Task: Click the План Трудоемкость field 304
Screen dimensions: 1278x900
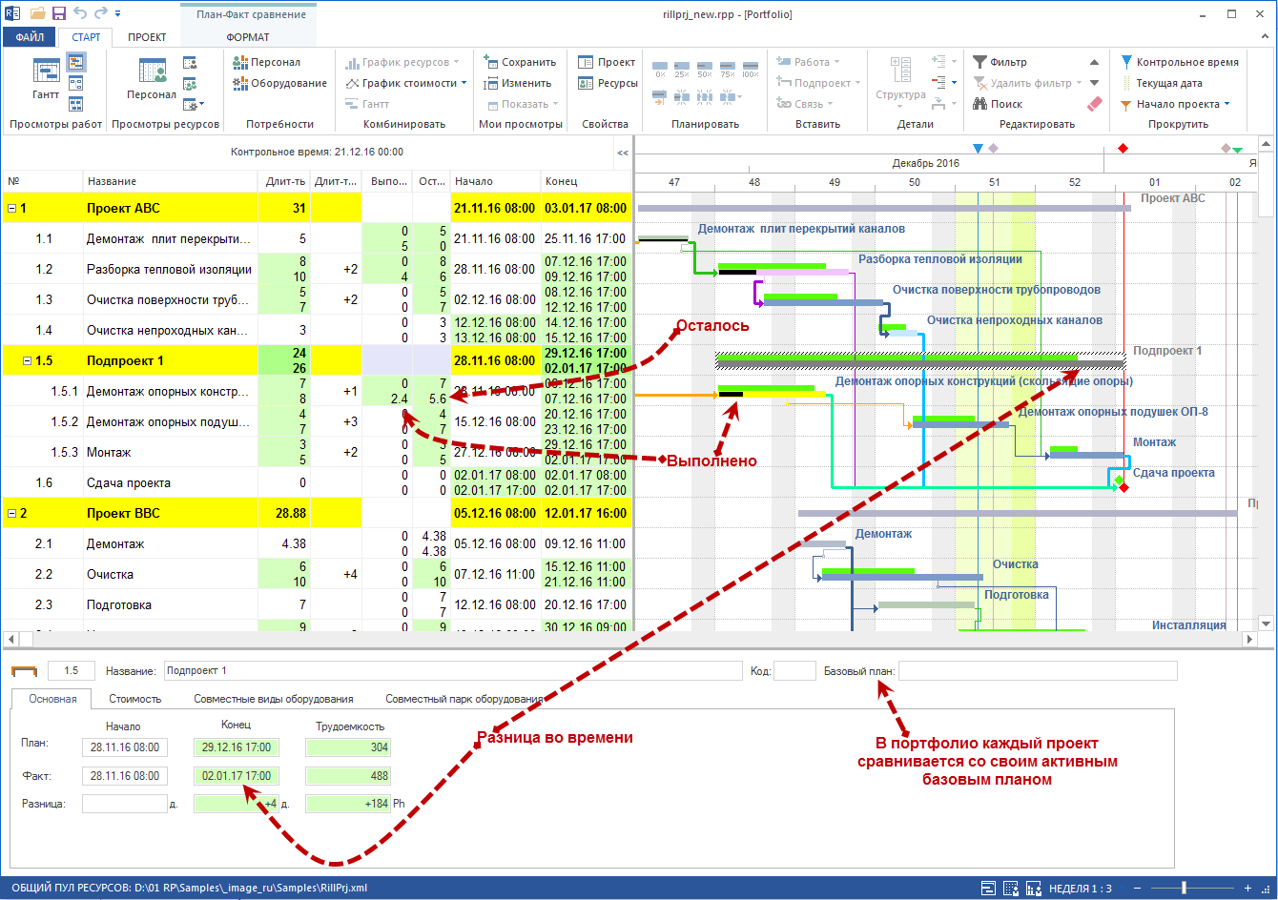Action: (348, 747)
